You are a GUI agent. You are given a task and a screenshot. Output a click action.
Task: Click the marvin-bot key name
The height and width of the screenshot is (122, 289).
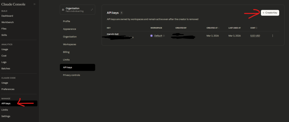point(113,34)
